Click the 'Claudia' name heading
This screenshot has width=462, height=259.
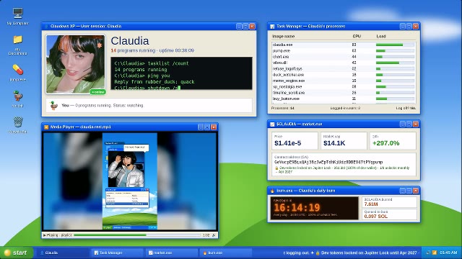tap(130, 41)
